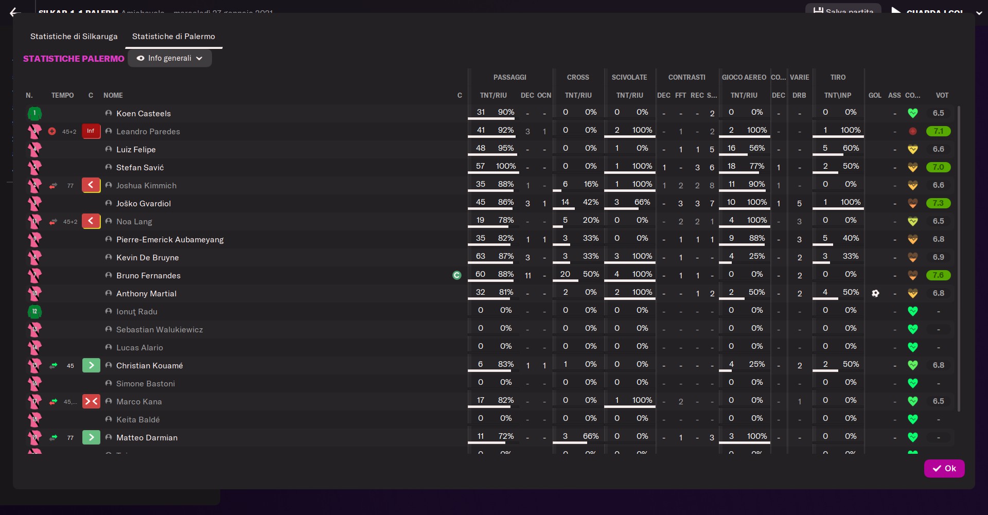This screenshot has height=515, width=988.
Task: Click the GIOCO AEREO group header
Action: click(x=744, y=77)
